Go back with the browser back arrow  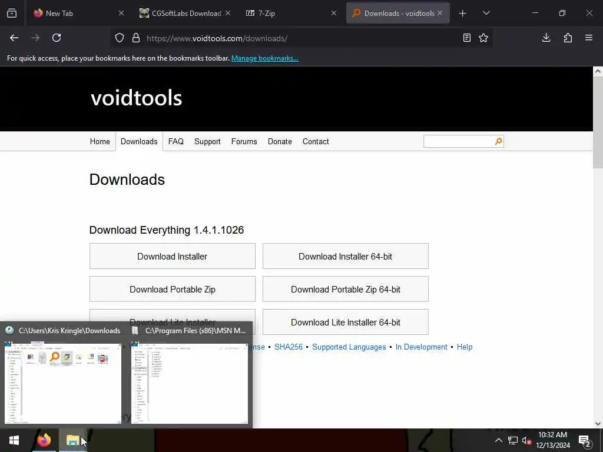coord(14,38)
